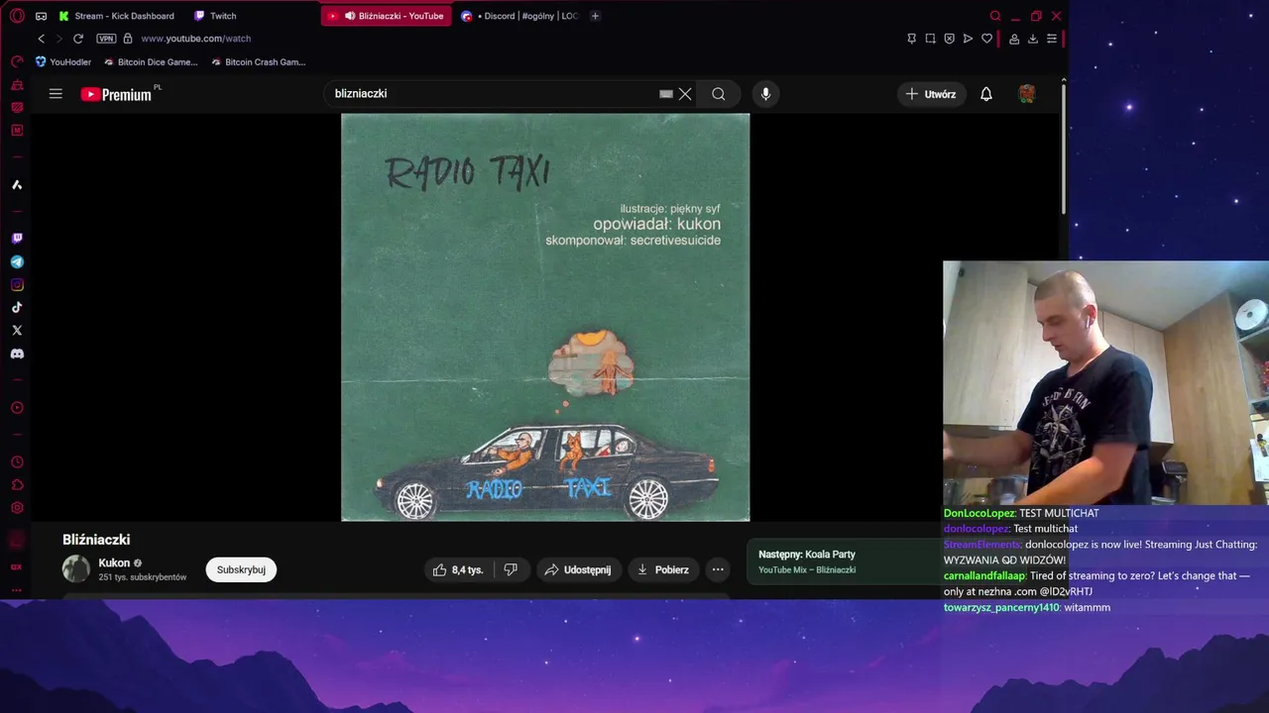Viewport: 1269px width, 713px height.
Task: Open Twitch in the Opera sidebar
Action: [x=17, y=239]
